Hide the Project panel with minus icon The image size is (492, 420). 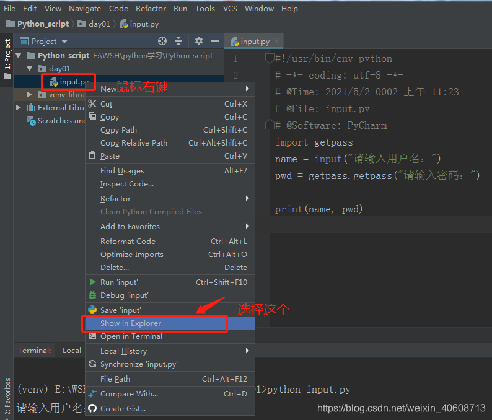pyautogui.click(x=215, y=41)
